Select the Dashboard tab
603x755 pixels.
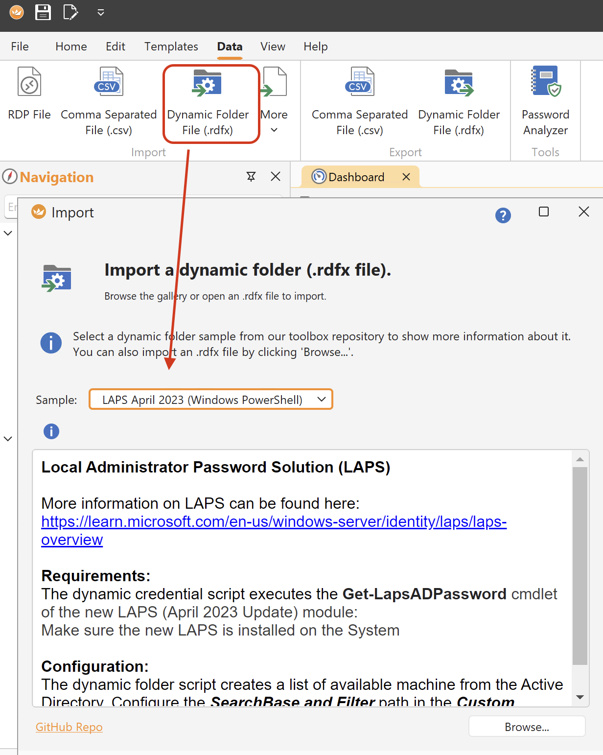point(356,177)
